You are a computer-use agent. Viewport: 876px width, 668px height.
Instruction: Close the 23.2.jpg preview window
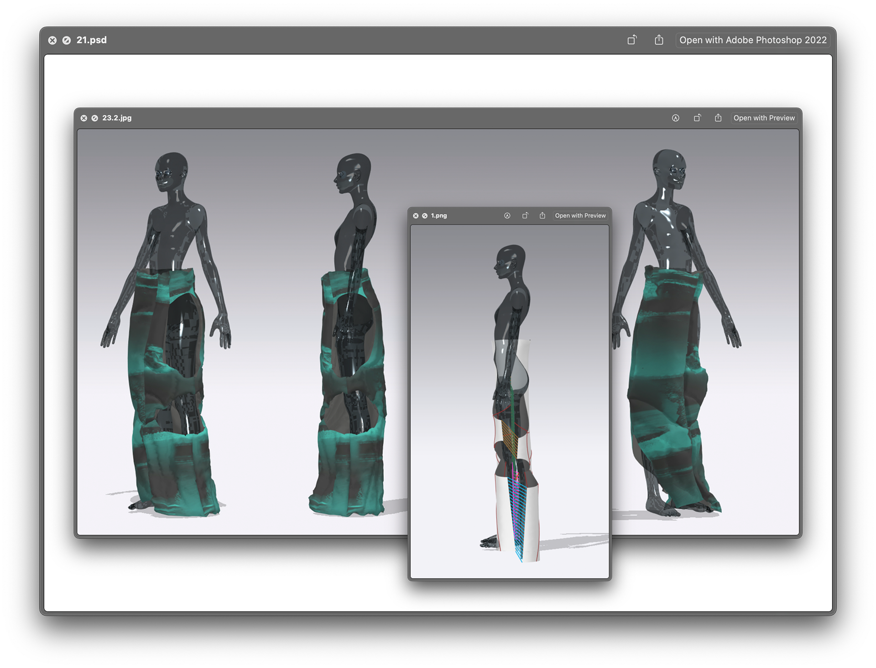(x=84, y=118)
